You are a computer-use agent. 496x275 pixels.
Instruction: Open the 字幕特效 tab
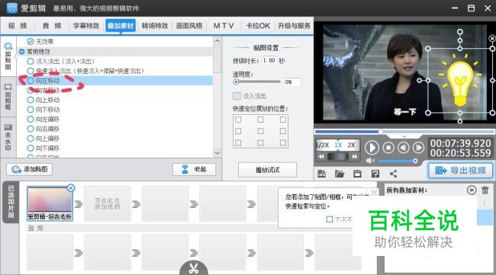(86, 26)
